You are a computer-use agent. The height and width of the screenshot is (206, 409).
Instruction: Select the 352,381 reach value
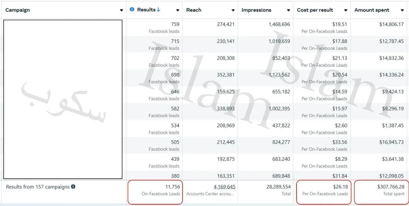pyautogui.click(x=226, y=75)
